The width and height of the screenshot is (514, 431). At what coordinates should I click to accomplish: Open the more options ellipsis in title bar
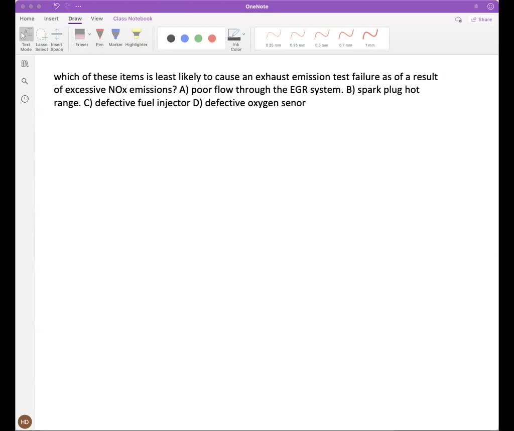[78, 6]
